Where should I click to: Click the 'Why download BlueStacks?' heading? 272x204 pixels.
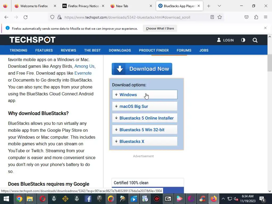[x=38, y=113]
